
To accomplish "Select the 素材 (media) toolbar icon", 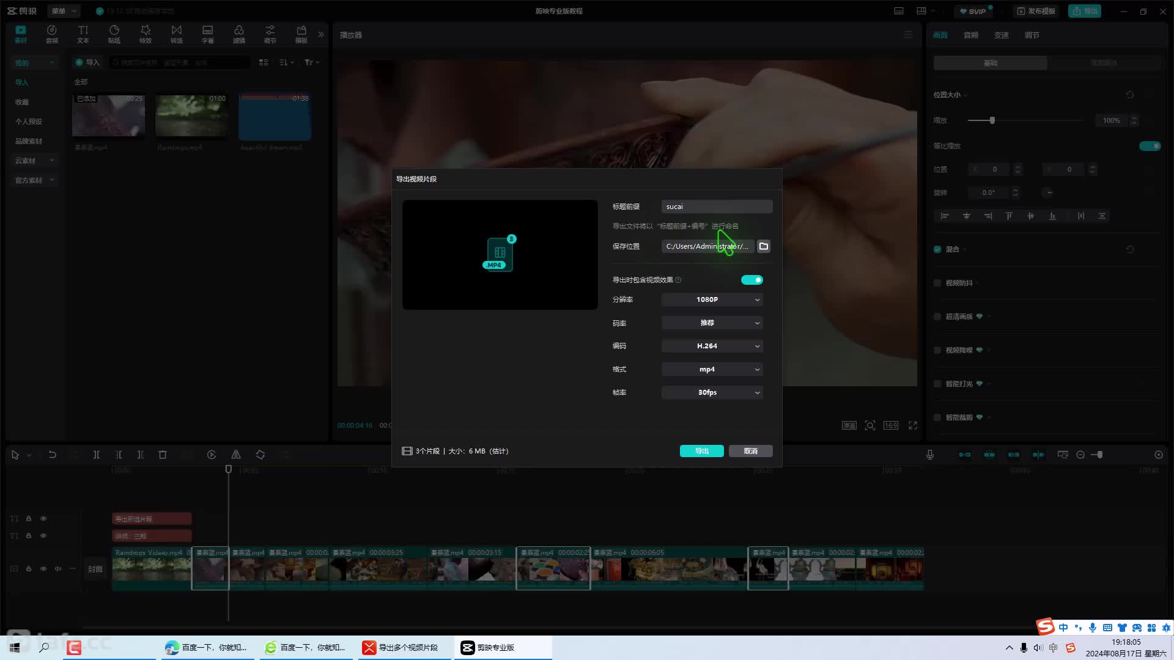I will 21,34.
